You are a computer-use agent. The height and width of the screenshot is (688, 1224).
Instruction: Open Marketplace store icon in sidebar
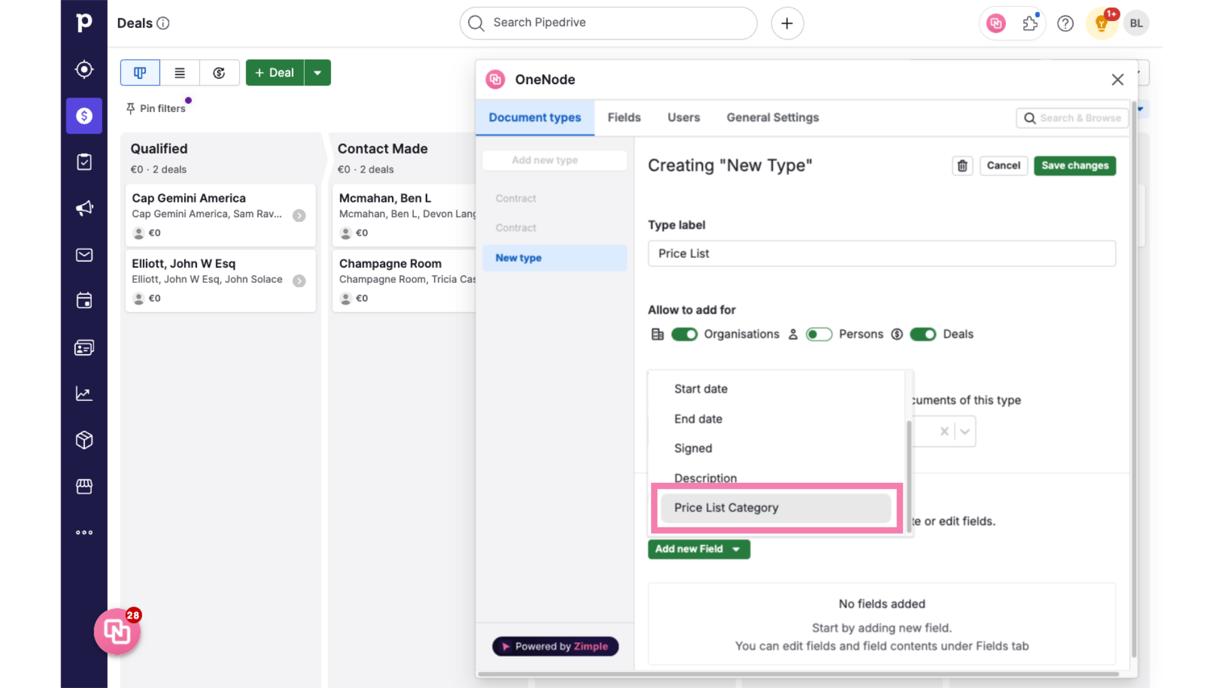click(x=84, y=486)
